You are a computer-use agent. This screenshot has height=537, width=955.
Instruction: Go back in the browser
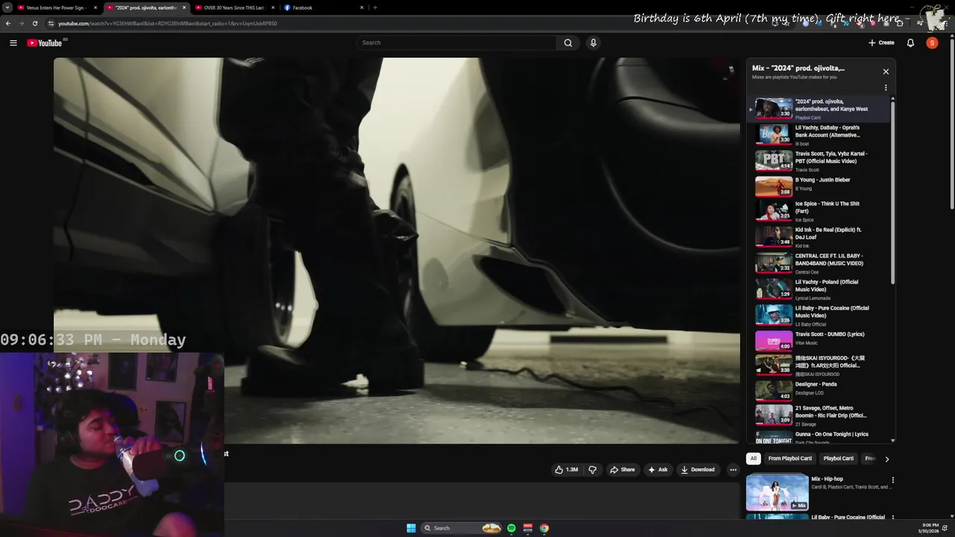8,23
